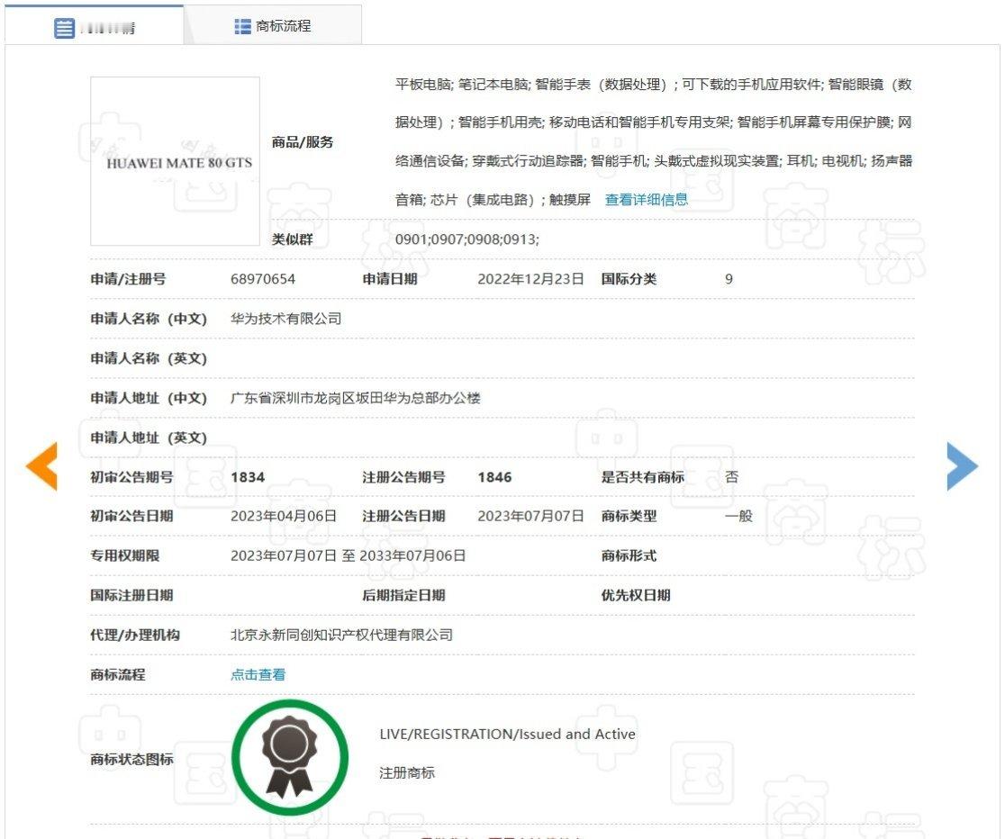Go to next record with blue right arrow
The width and height of the screenshot is (1005, 839).
962,466
